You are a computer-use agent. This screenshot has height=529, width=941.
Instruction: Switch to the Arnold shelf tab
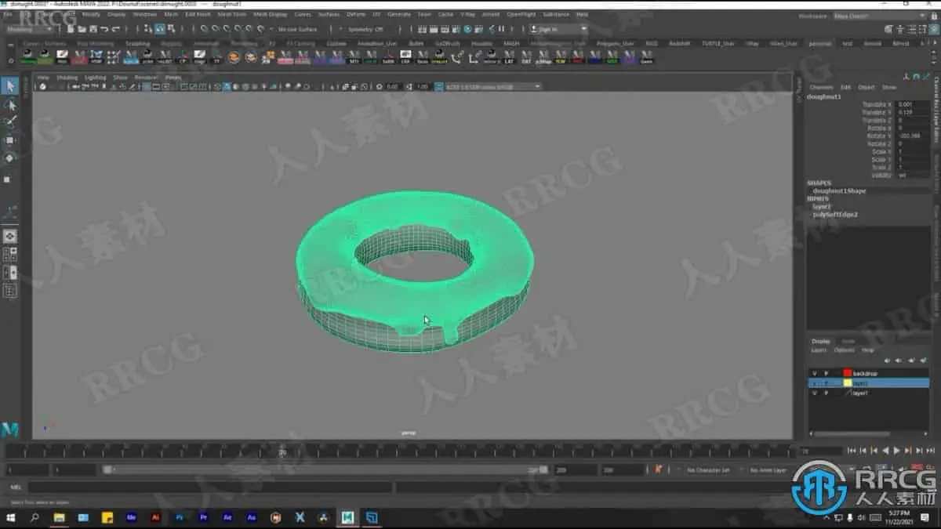tap(873, 43)
